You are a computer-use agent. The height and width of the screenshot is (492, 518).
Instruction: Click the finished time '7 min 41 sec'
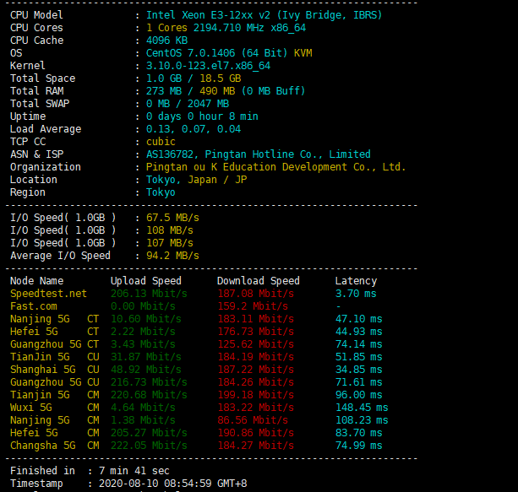click(x=134, y=471)
